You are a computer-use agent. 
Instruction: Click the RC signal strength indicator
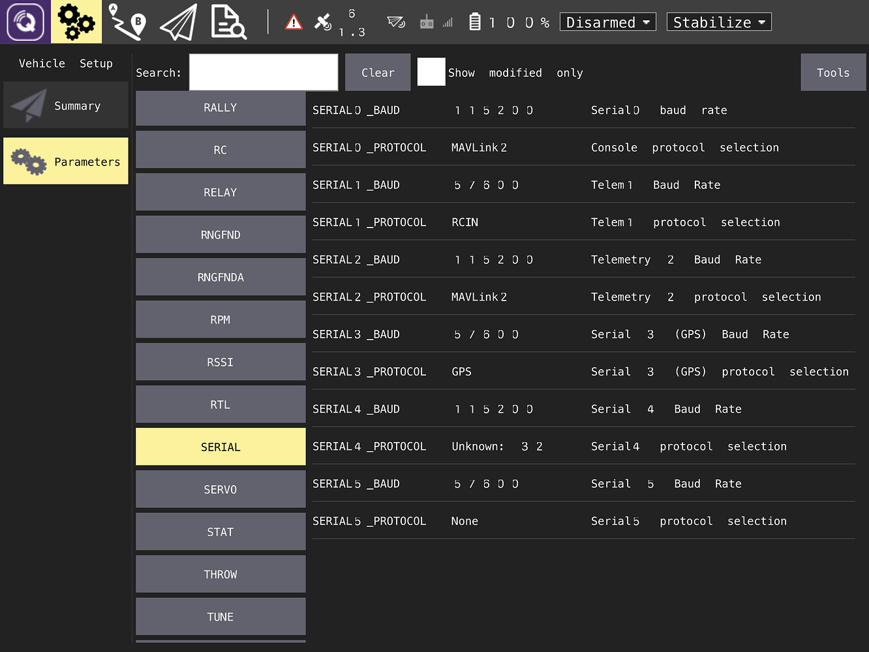[x=436, y=22]
